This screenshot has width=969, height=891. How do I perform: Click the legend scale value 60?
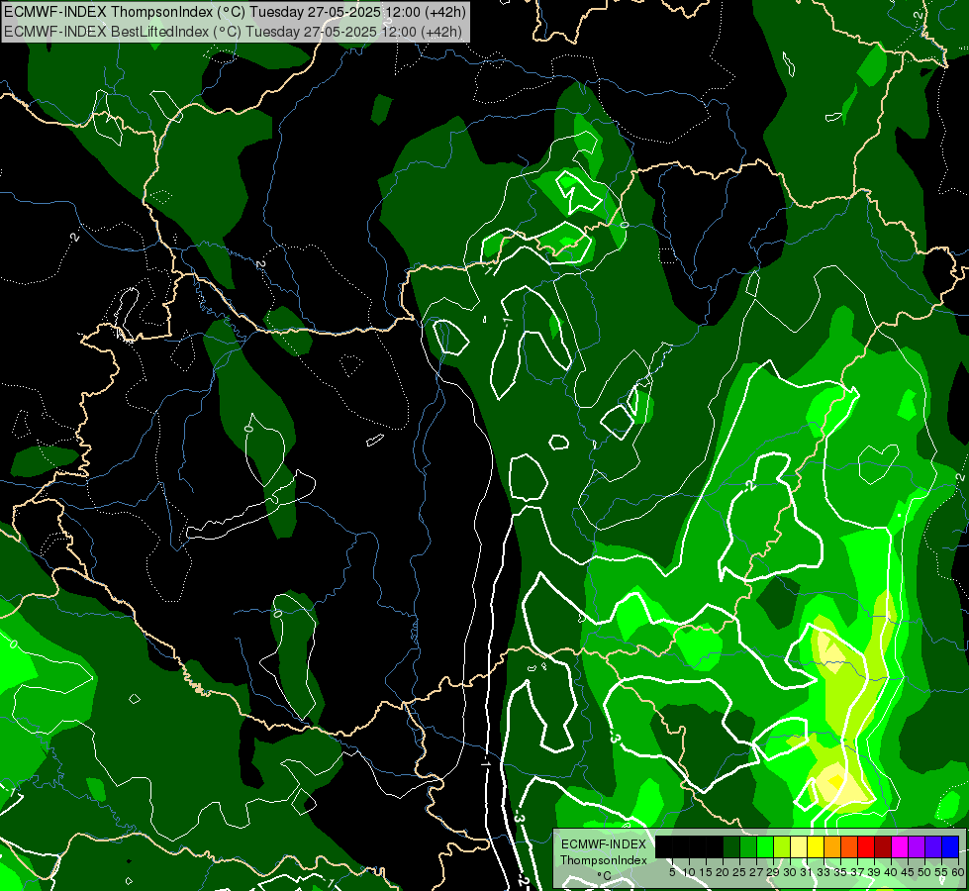coord(958,872)
